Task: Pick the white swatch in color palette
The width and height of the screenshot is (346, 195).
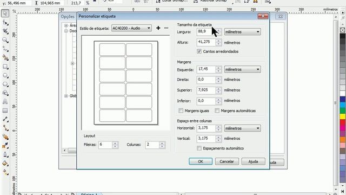Action: click(x=342, y=93)
